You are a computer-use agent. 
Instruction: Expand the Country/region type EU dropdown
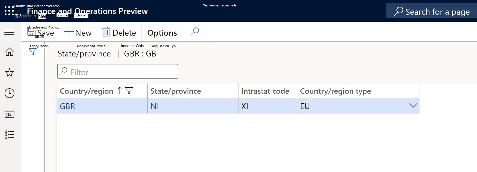tap(413, 106)
